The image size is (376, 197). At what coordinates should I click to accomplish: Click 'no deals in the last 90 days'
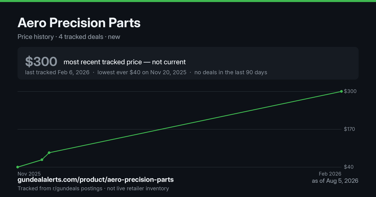[x=231, y=72]
